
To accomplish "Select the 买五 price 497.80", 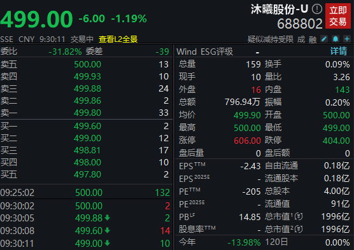I will pos(87,174).
